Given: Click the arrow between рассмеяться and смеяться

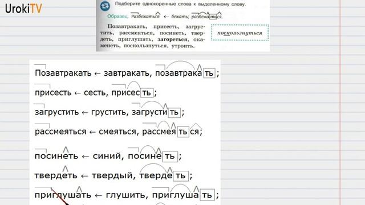Looking at the screenshot, I should 92,133.
